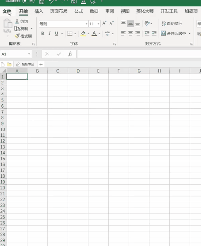Select row header 10
The image size is (201, 246).
(3, 130)
